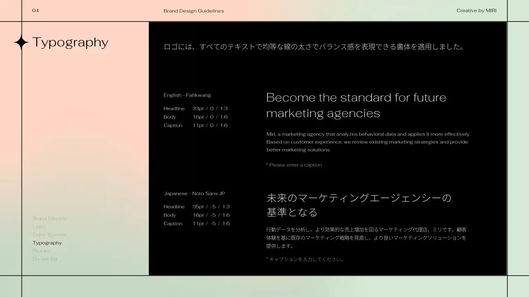Viewport: 529px width, 297px height.
Task: Select Color System in the sidebar
Action: point(49,235)
